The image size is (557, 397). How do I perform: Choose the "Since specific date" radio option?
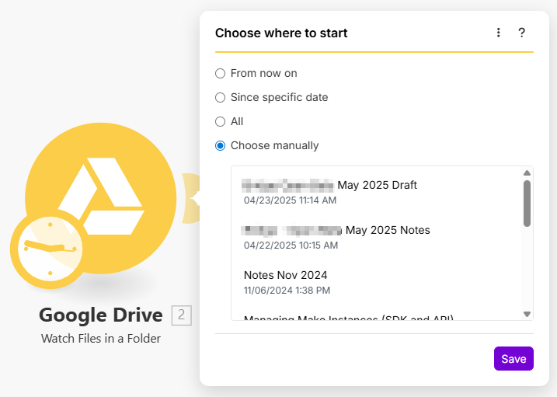click(221, 97)
